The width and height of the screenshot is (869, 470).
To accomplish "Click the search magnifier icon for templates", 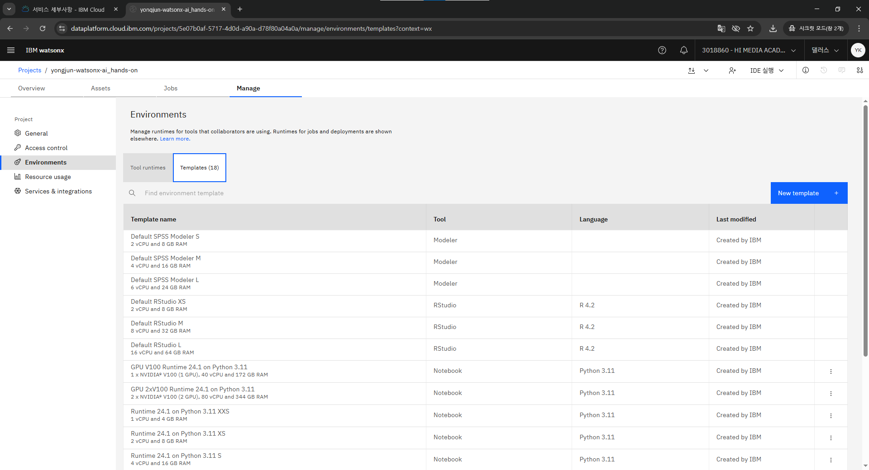I will click(x=132, y=193).
